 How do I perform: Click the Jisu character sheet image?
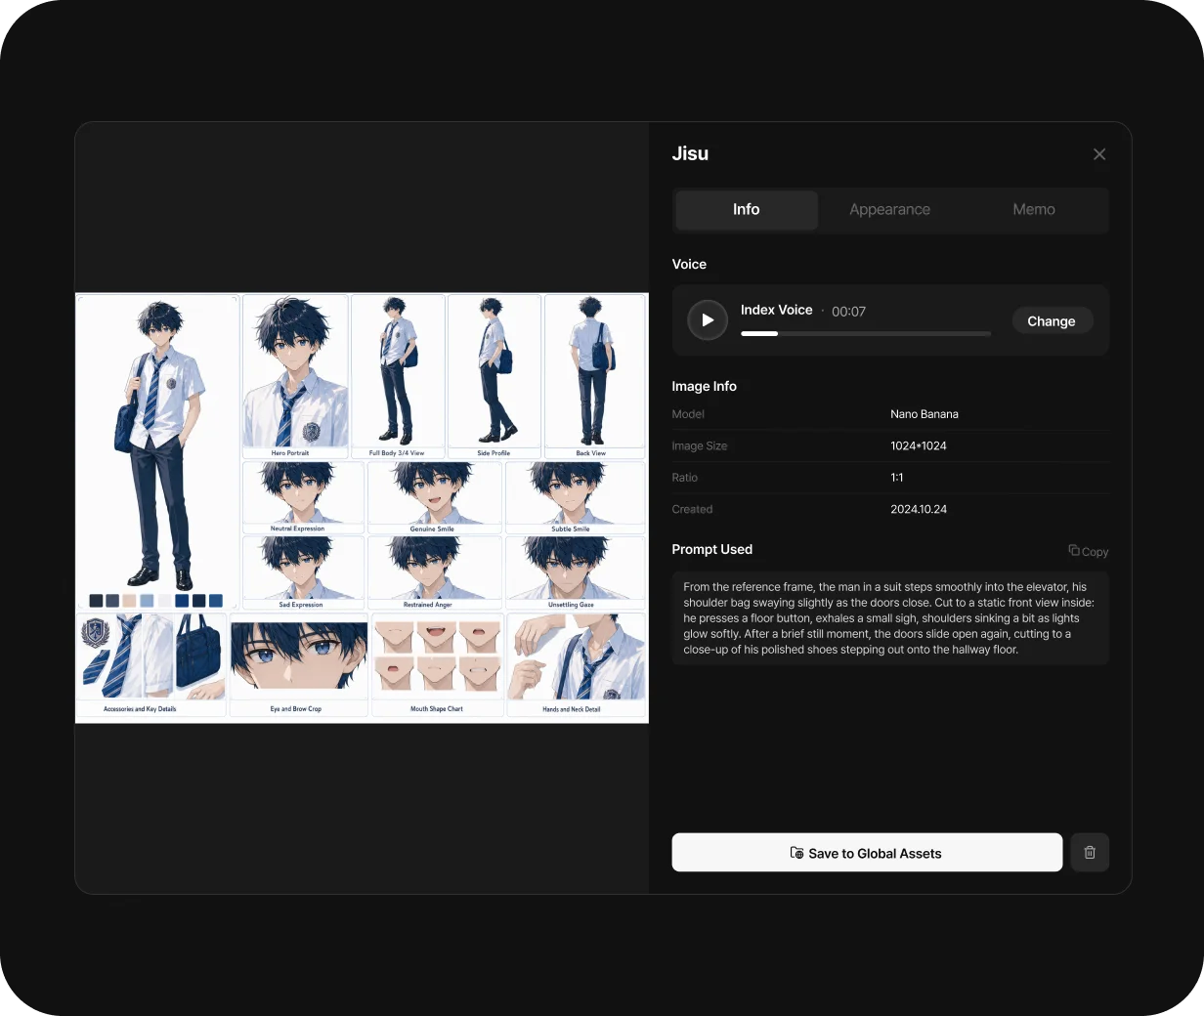pyautogui.click(x=362, y=508)
